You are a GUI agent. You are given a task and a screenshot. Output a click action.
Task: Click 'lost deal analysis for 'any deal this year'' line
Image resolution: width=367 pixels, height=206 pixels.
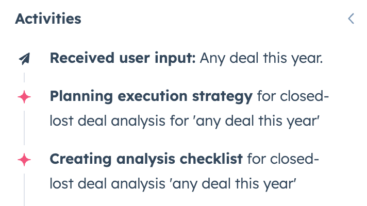coord(185,122)
